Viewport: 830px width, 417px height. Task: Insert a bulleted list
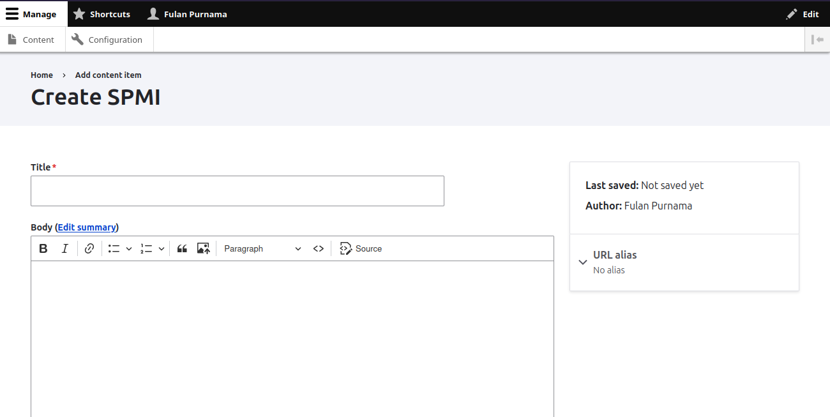click(114, 249)
